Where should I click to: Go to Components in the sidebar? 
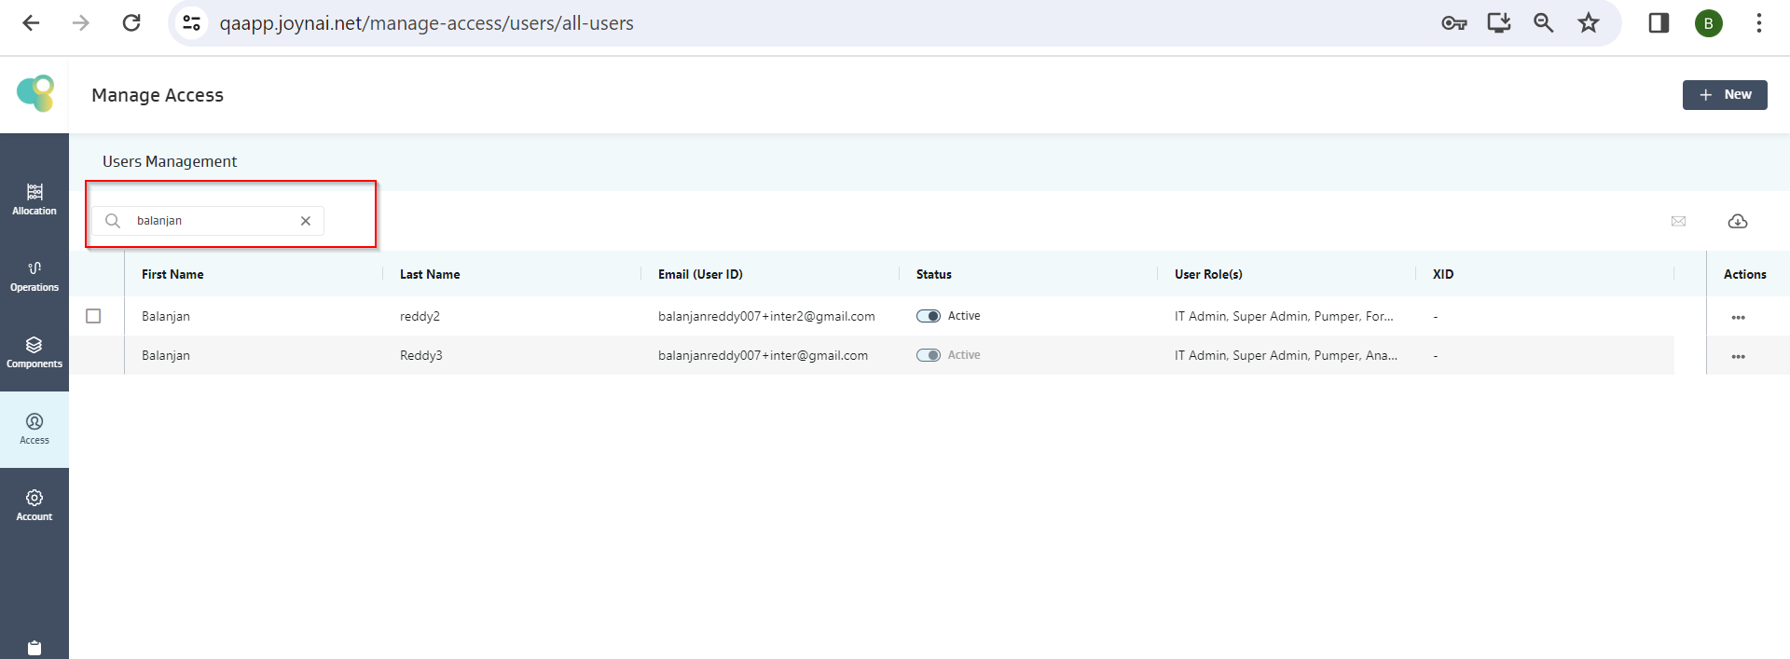(x=34, y=352)
